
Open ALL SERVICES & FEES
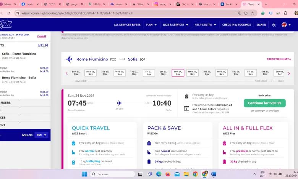click(x=127, y=25)
